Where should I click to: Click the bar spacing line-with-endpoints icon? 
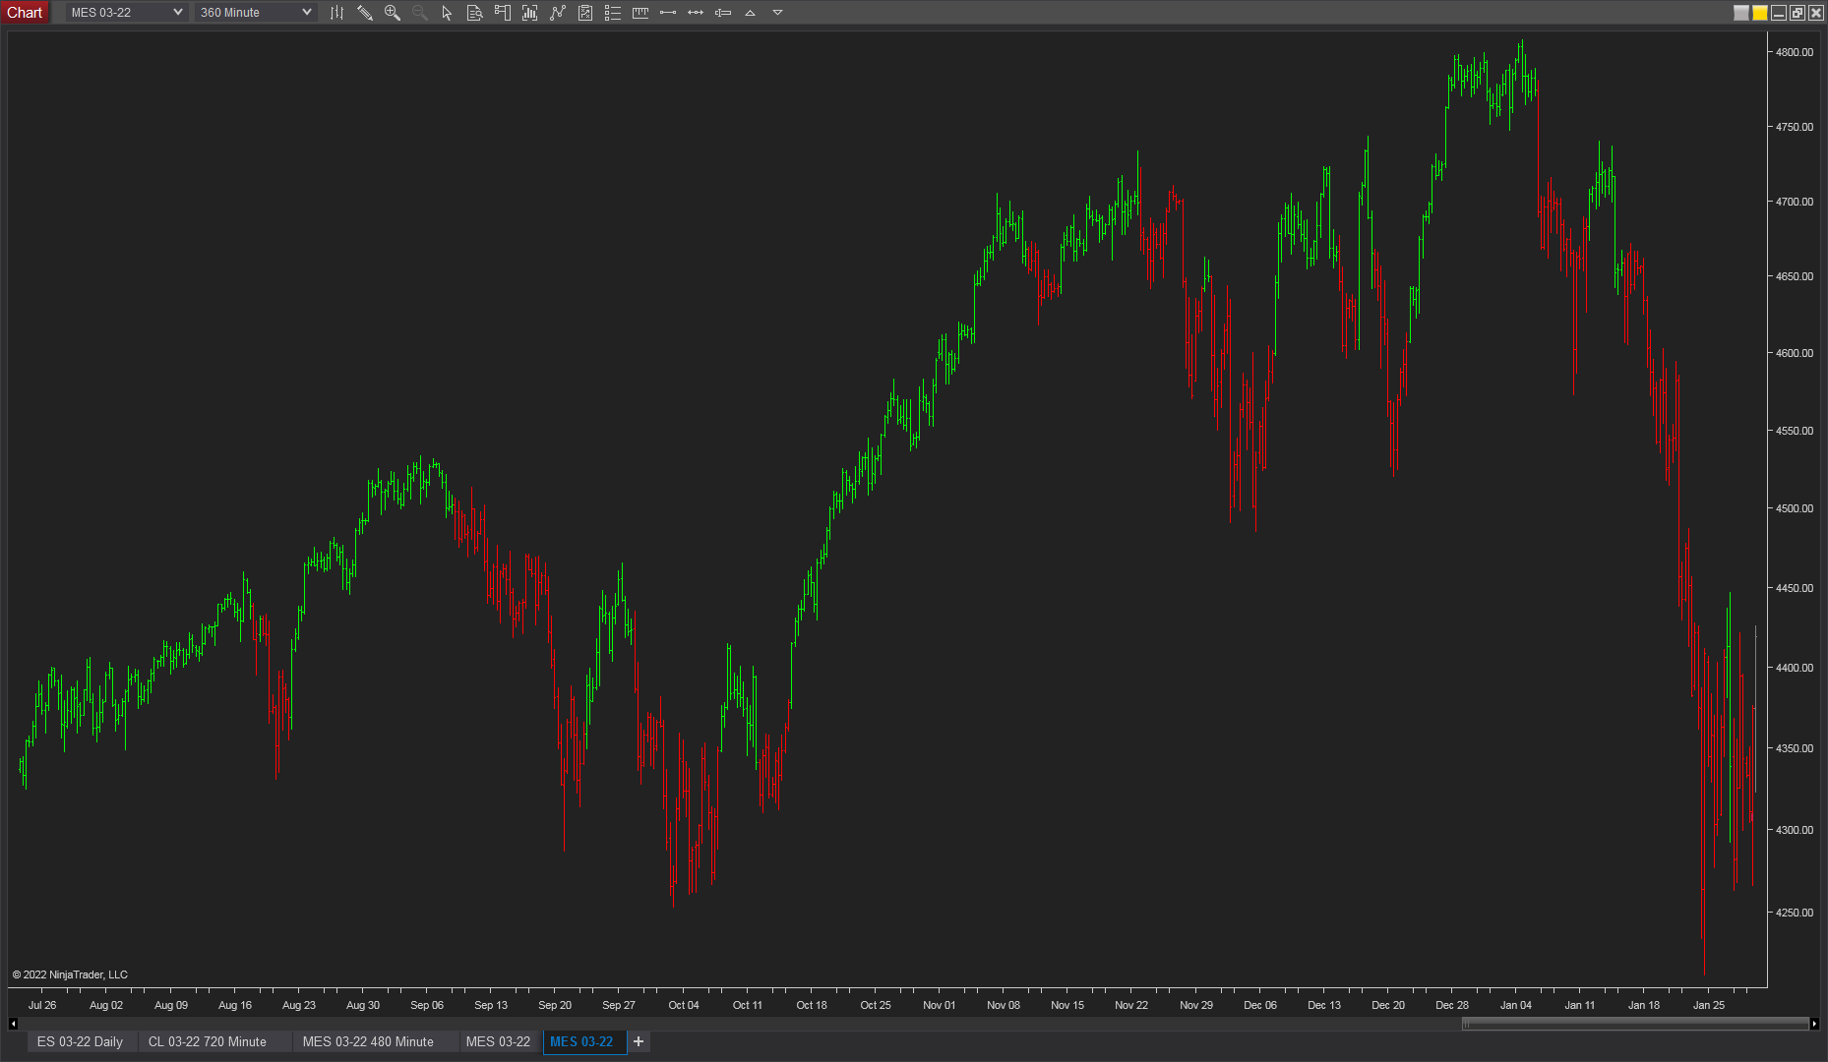pos(667,13)
